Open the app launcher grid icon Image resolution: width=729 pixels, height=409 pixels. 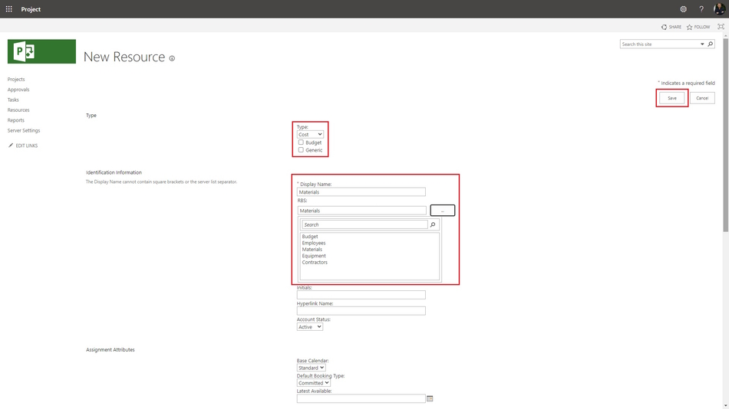click(x=9, y=9)
